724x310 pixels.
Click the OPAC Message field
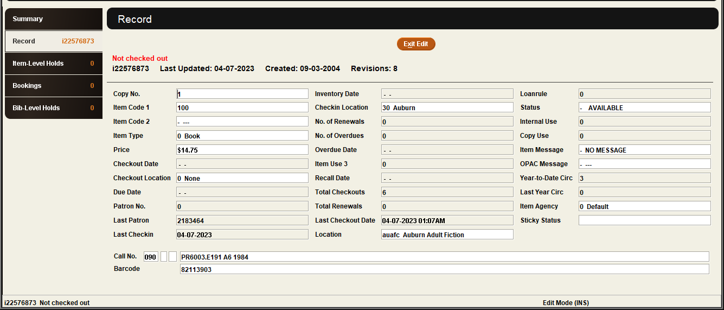coord(644,164)
